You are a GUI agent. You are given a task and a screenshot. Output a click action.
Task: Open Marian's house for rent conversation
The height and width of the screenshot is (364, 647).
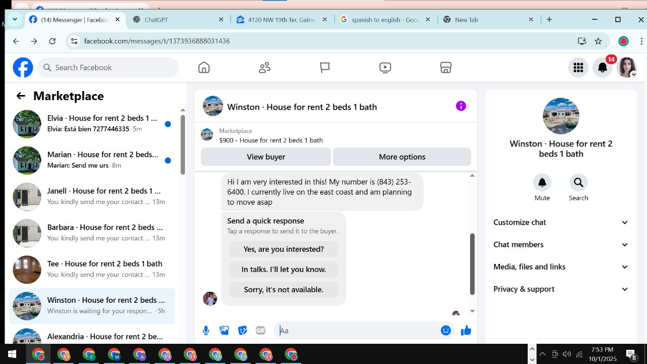coord(92,160)
